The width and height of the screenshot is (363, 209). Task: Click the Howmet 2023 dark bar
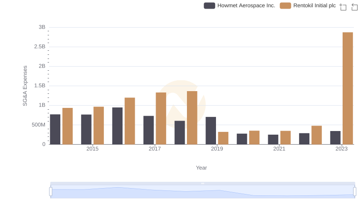(x=335, y=137)
